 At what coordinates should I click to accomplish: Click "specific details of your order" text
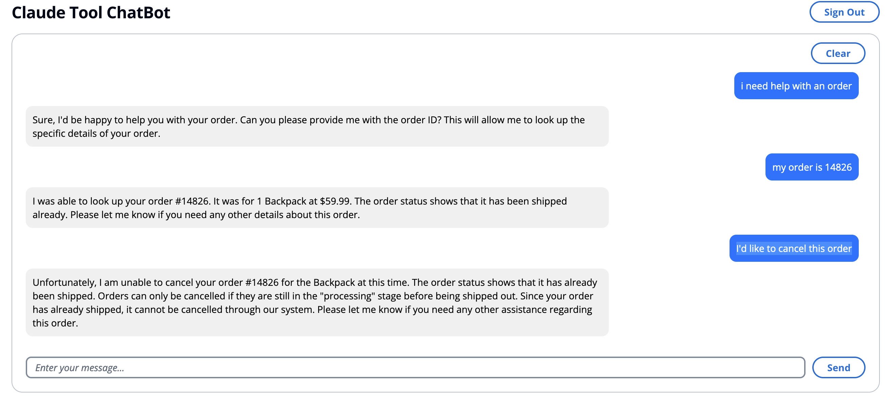pos(95,133)
